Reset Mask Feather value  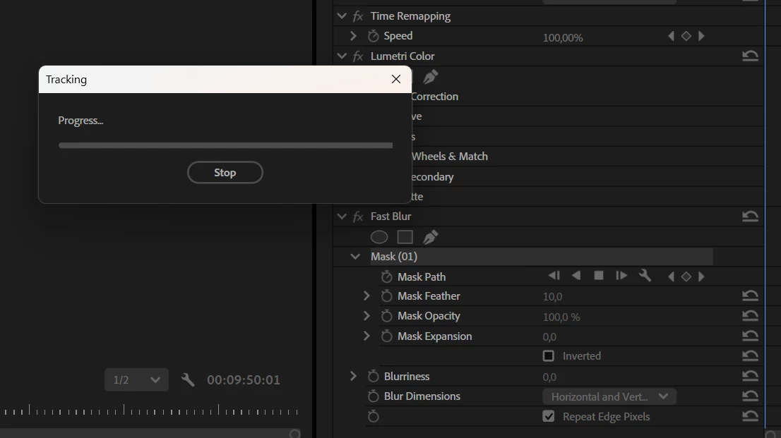(x=750, y=296)
